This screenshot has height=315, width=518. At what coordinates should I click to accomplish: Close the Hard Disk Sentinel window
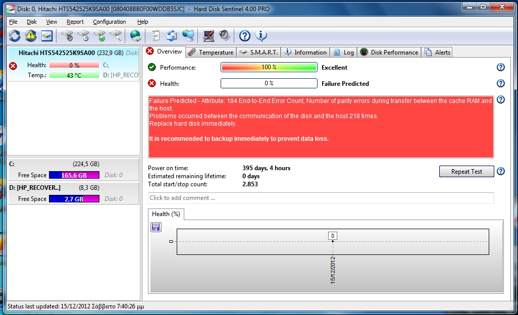501,7
